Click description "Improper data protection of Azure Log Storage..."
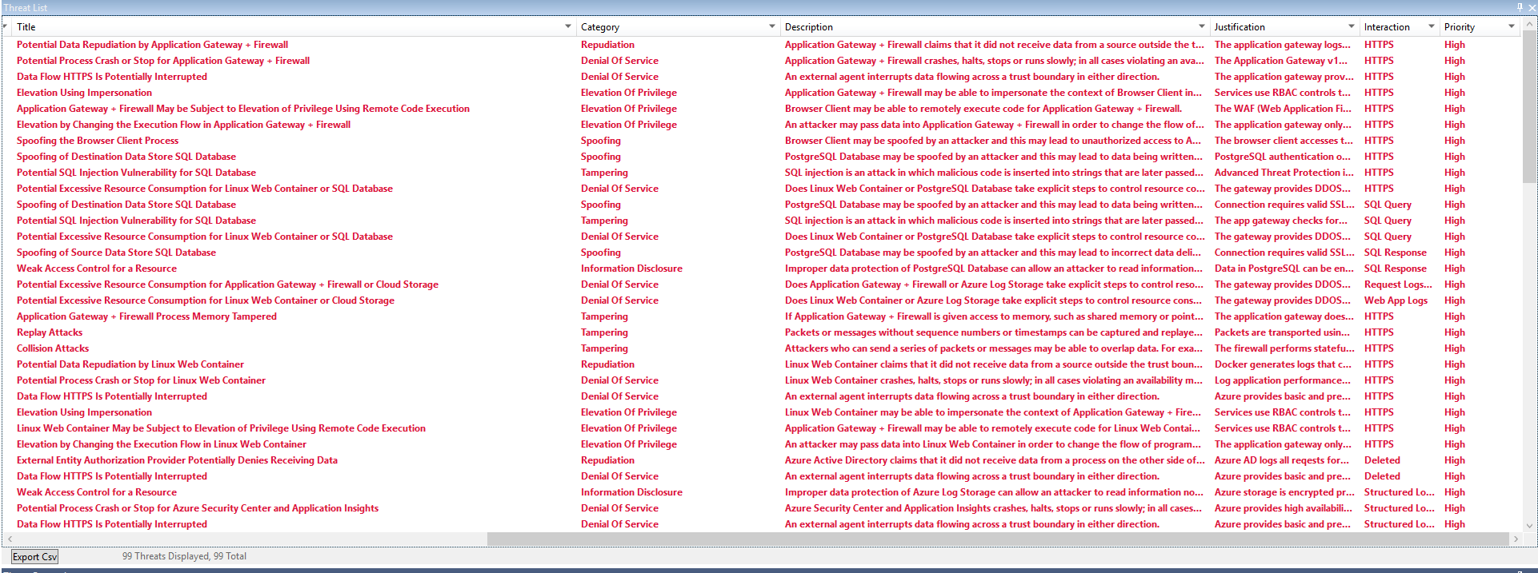The width and height of the screenshot is (1538, 573). pos(994,492)
